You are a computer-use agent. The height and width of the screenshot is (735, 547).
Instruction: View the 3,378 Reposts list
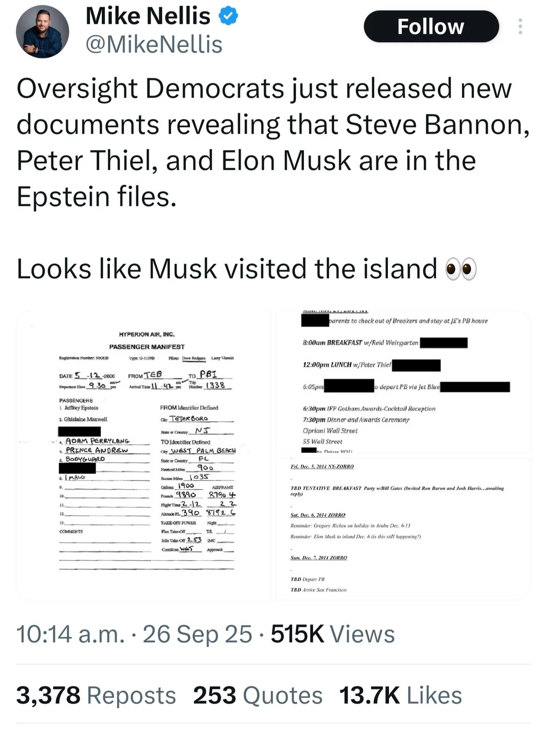click(96, 695)
